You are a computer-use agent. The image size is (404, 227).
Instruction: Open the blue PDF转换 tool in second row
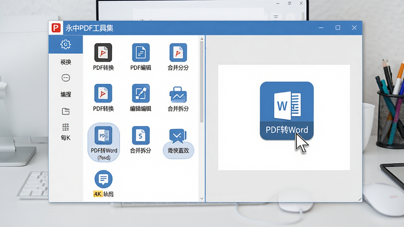(103, 93)
